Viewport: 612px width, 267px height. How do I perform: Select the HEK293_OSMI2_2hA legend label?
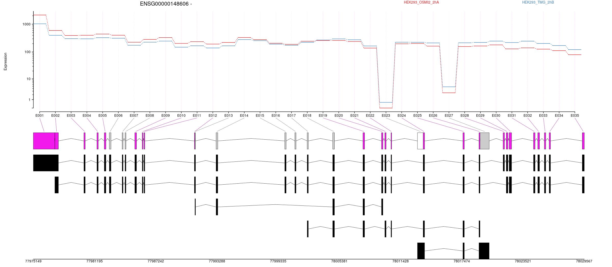(x=421, y=2)
